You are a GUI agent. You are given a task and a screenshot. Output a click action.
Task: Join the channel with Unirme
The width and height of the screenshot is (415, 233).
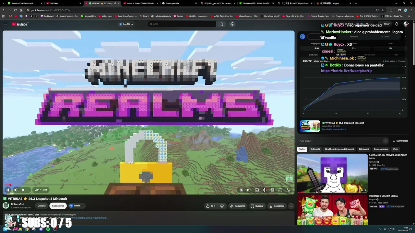41,206
